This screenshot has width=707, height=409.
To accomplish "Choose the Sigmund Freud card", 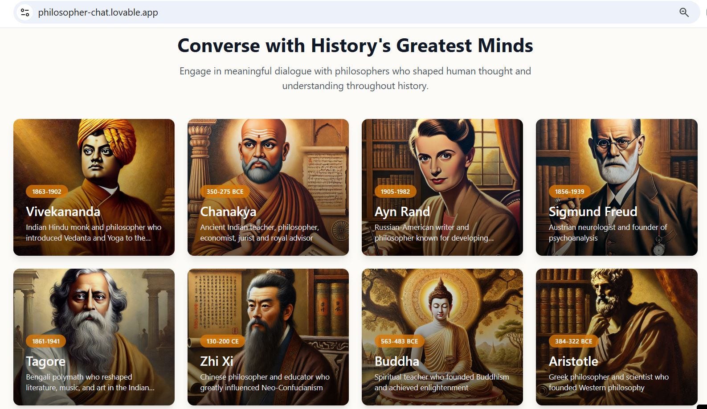I will [x=617, y=187].
